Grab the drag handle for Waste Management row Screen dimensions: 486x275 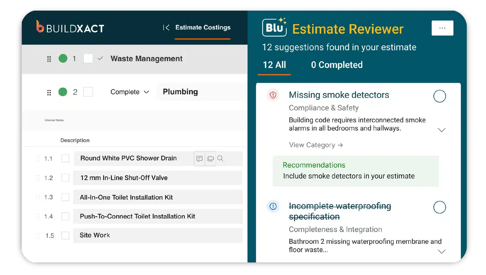(x=49, y=59)
